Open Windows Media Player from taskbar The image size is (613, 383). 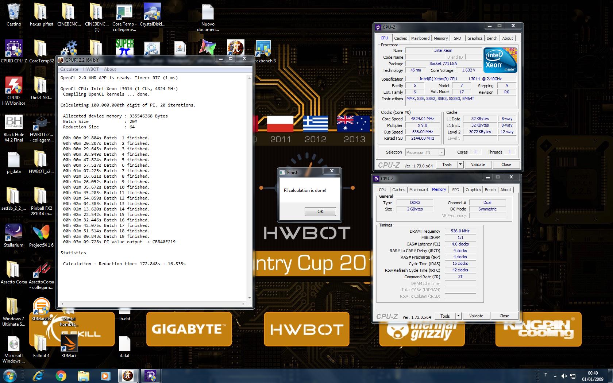click(x=105, y=376)
